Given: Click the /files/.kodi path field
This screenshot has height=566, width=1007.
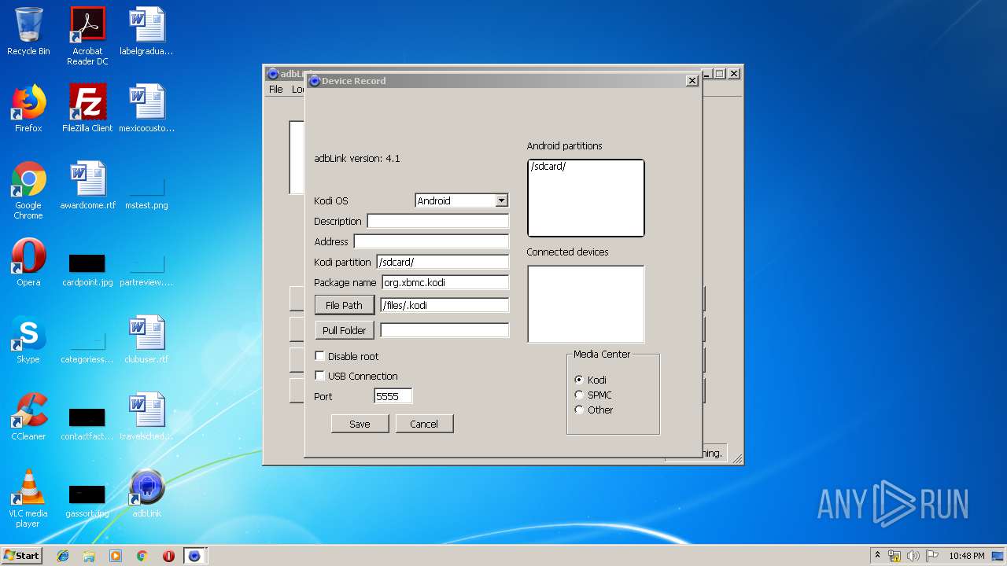Looking at the screenshot, I should pyautogui.click(x=444, y=305).
